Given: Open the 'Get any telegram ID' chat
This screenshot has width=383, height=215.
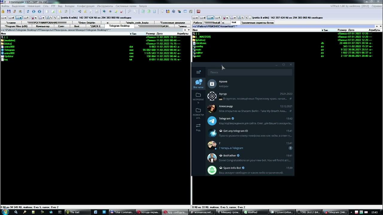Looking at the screenshot, I should (x=250, y=133).
